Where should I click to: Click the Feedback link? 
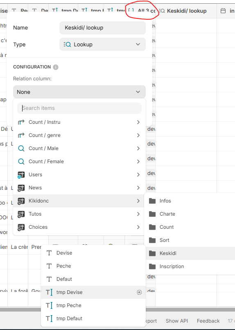click(208, 321)
